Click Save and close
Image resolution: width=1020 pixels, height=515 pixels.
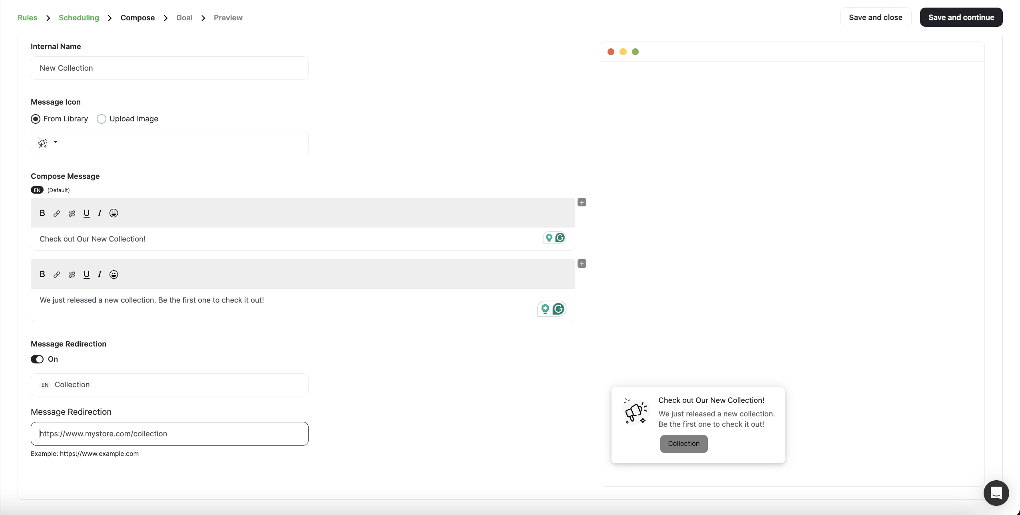pos(876,17)
